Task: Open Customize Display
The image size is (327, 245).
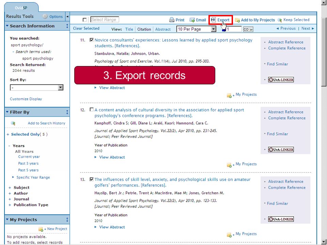Action: coord(26,99)
